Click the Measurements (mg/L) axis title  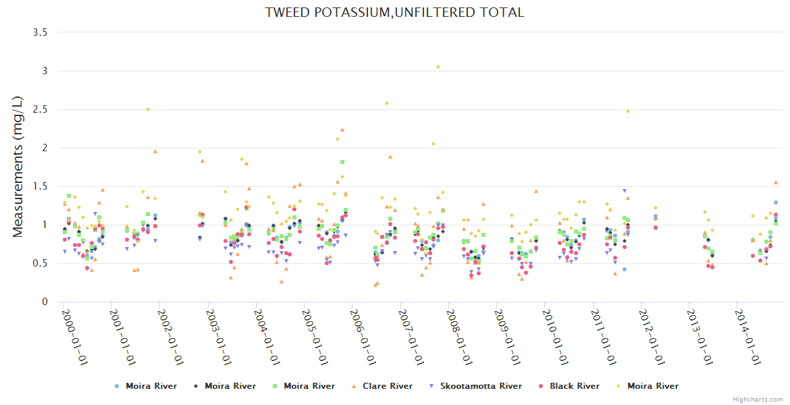click(x=18, y=167)
